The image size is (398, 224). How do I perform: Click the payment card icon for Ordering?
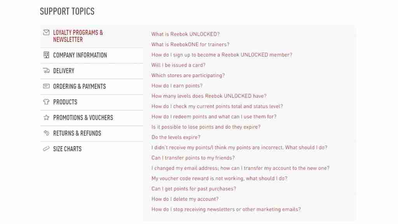coord(47,86)
